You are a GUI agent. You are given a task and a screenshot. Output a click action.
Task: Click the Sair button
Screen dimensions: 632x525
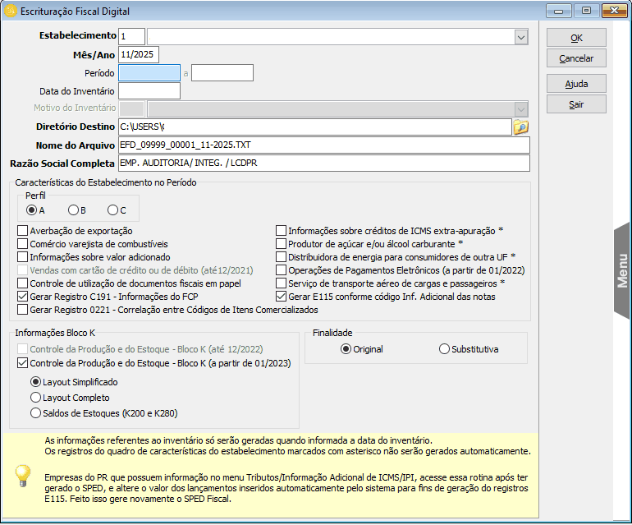pyautogui.click(x=576, y=104)
